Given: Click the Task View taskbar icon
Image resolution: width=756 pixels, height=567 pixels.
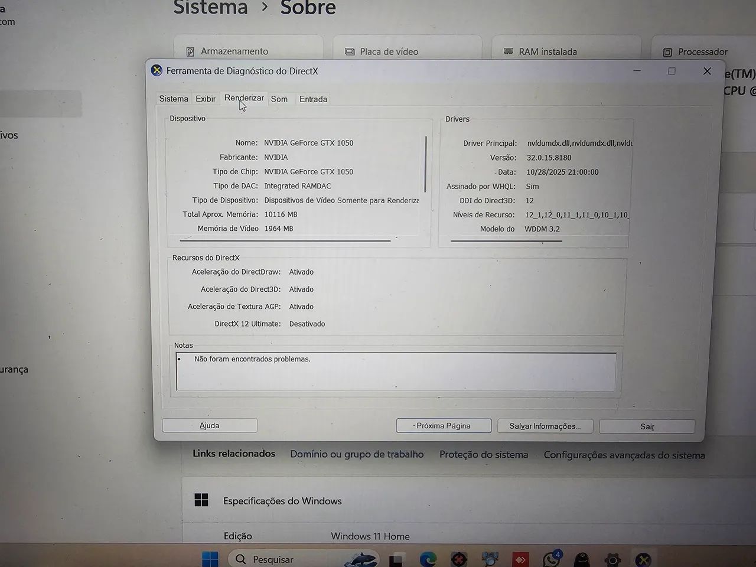Looking at the screenshot, I should 396,559.
